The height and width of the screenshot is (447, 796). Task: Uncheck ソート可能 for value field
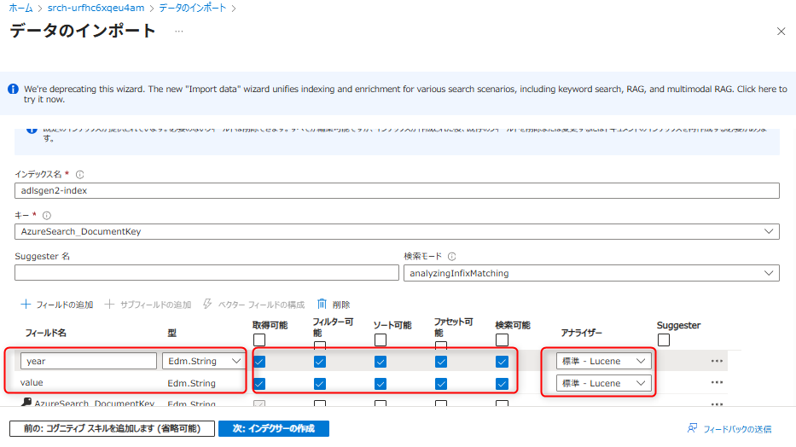point(381,384)
